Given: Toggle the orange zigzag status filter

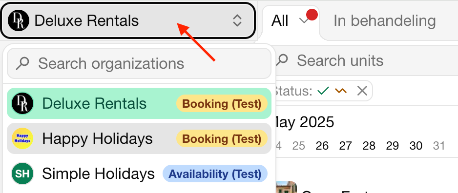Looking at the screenshot, I should (341, 91).
